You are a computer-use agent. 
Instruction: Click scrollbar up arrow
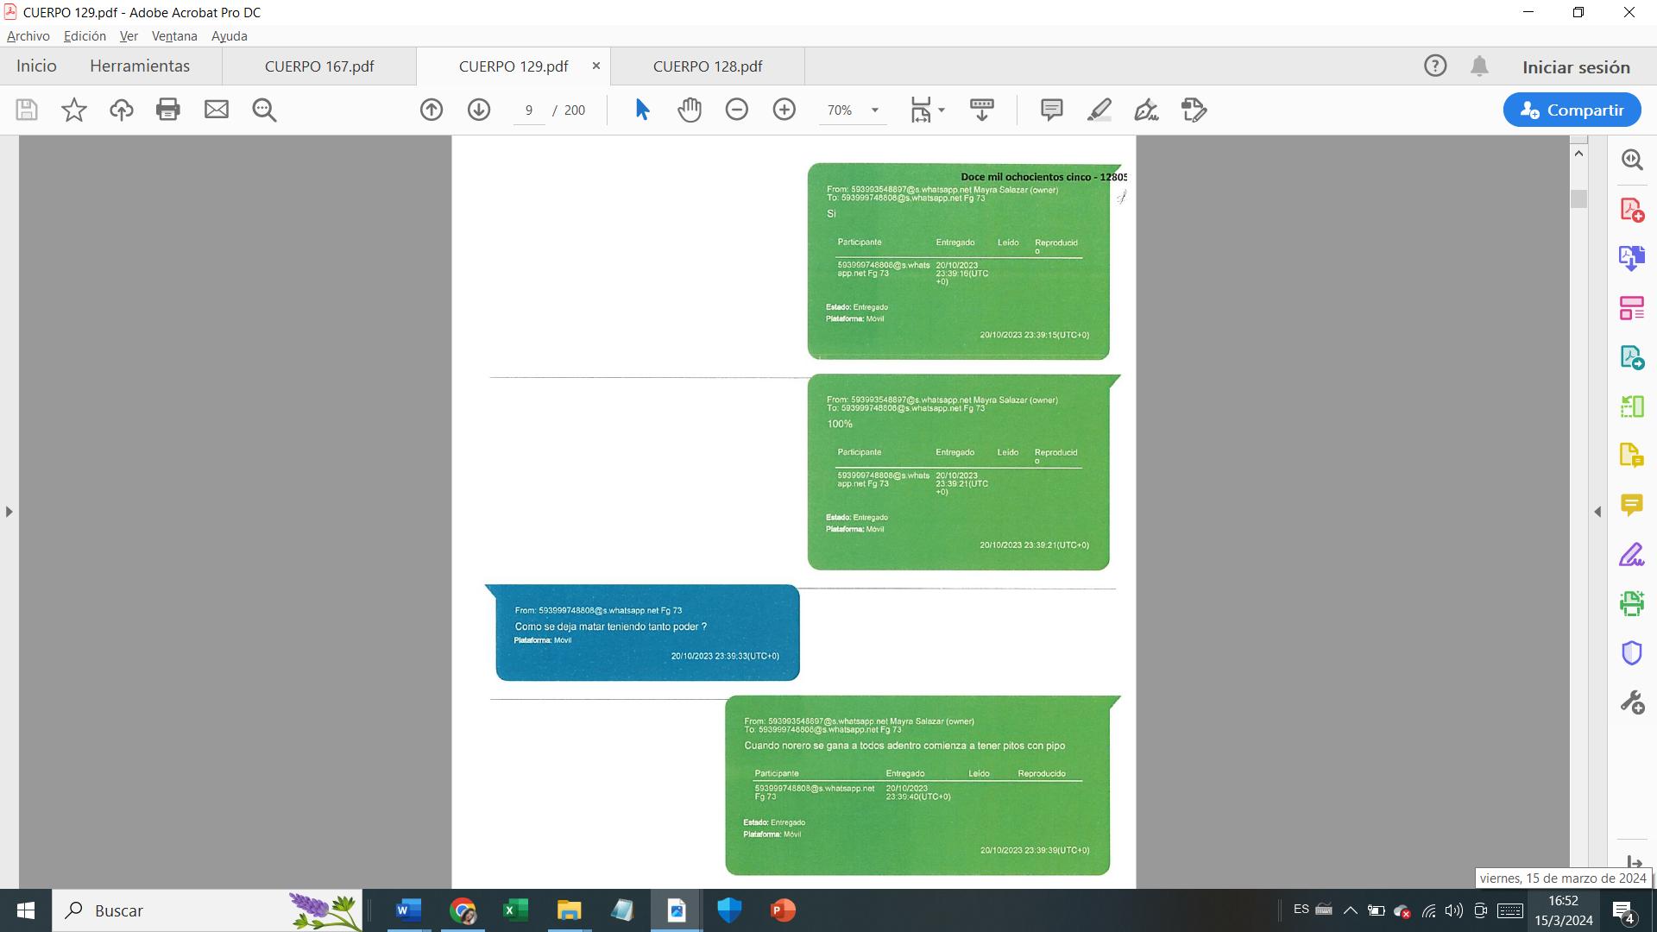(x=1578, y=154)
